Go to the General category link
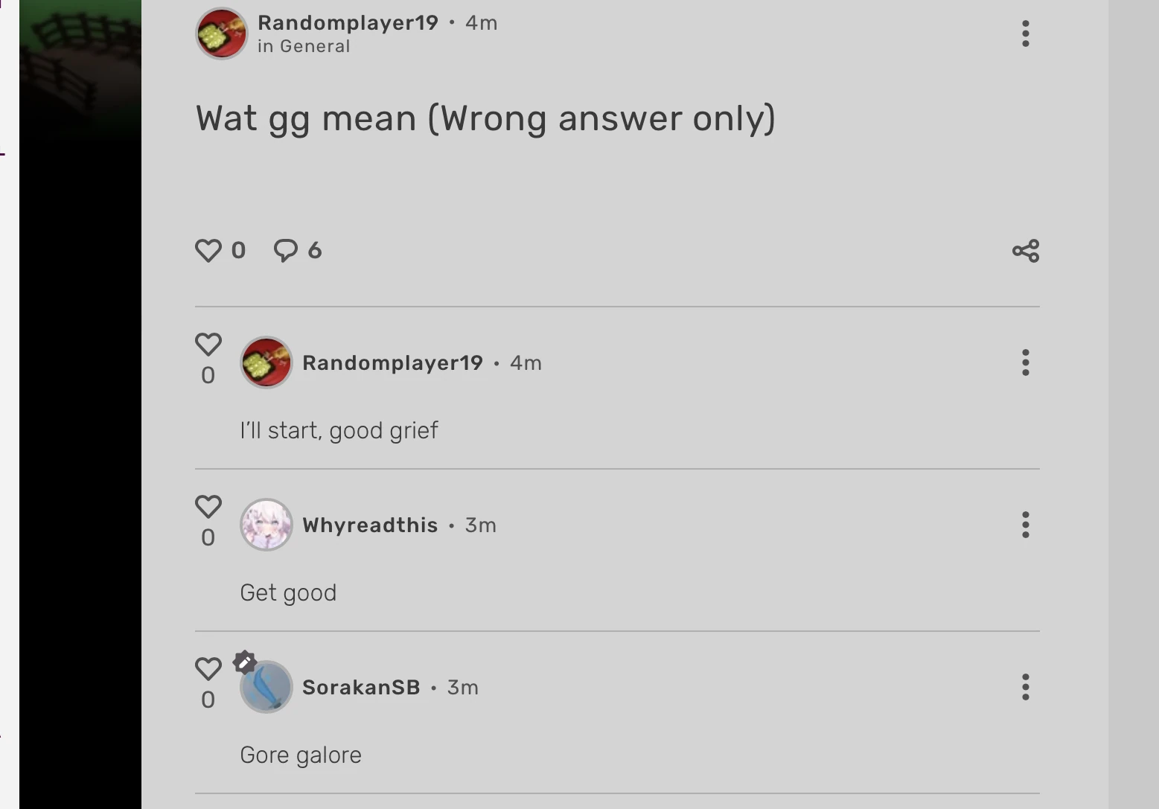Screen dimensions: 1159x809 (315, 46)
